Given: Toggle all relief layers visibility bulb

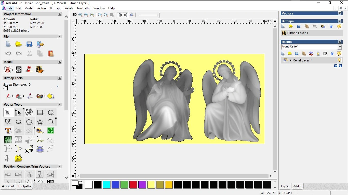Looking at the screenshot, I should 339,54.
